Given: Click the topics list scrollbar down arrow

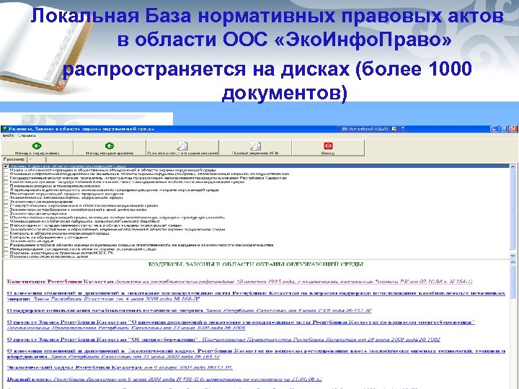Looking at the screenshot, I should pyautogui.click(x=513, y=256).
